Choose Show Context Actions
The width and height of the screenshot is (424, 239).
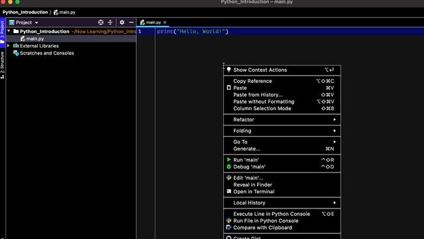(x=282, y=70)
